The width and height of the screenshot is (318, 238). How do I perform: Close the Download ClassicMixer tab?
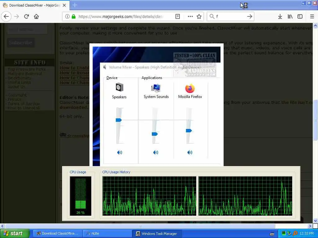64,5
